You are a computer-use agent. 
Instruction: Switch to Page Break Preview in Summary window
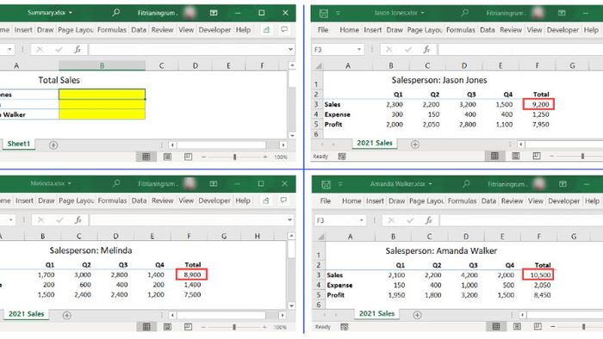188,157
